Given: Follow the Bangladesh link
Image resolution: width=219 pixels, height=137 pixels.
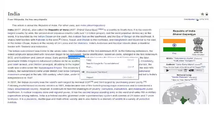Looking at the screenshot, I should click(x=121, y=40).
